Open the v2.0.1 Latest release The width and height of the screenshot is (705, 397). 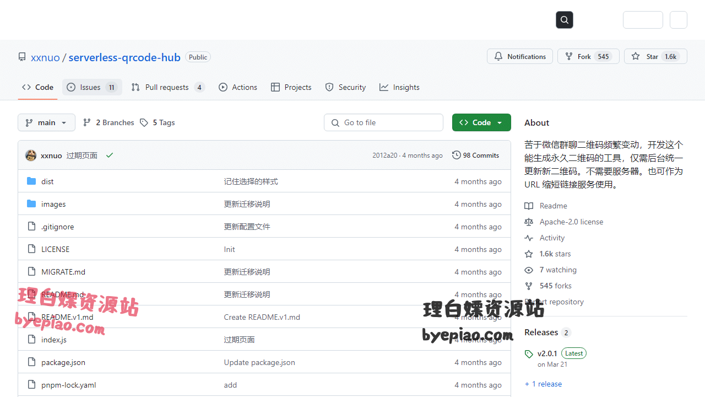(x=561, y=353)
